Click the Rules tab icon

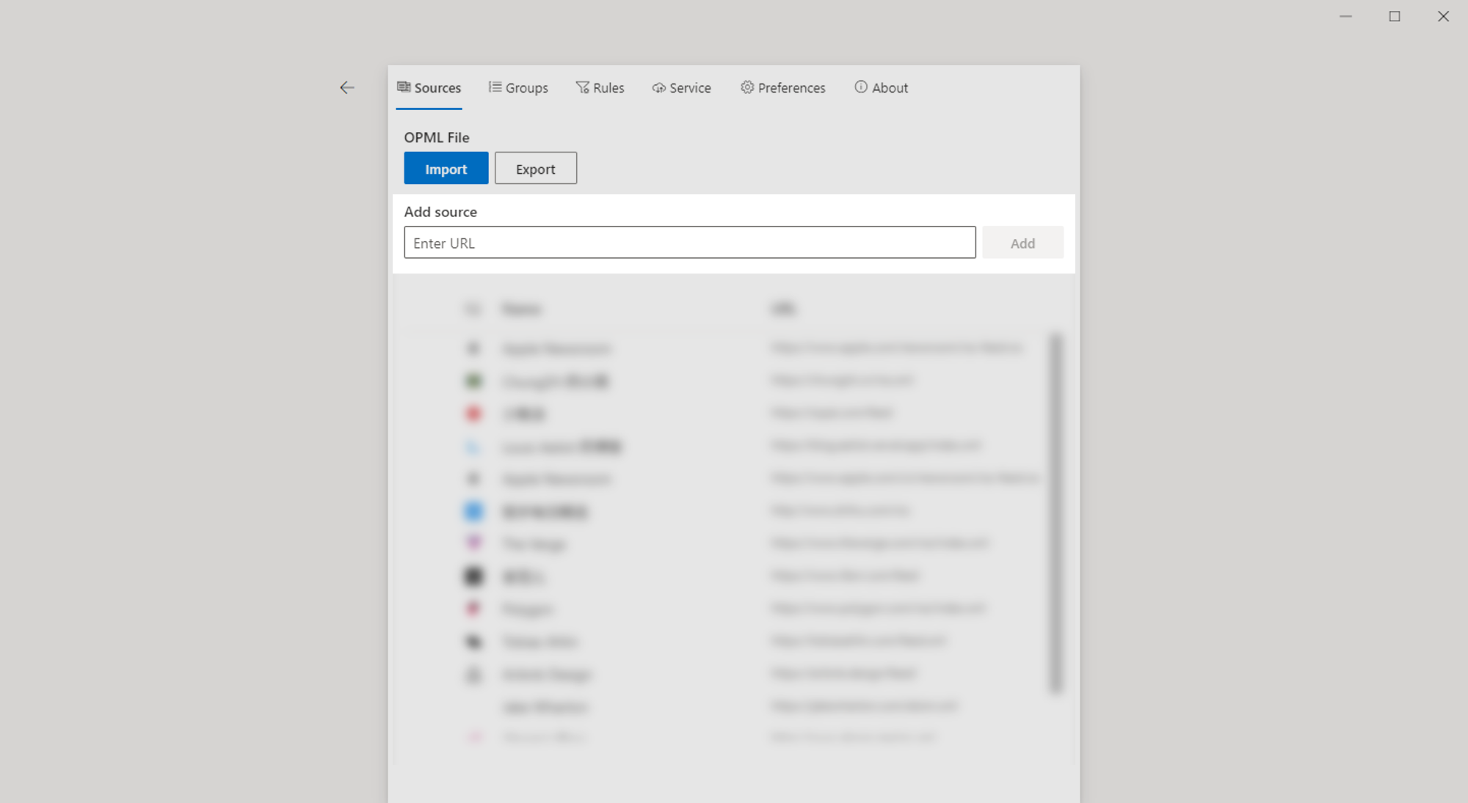coord(581,87)
